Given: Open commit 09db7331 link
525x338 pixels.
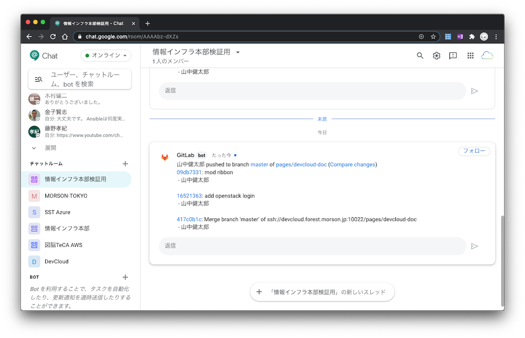Looking at the screenshot, I should coord(189,172).
